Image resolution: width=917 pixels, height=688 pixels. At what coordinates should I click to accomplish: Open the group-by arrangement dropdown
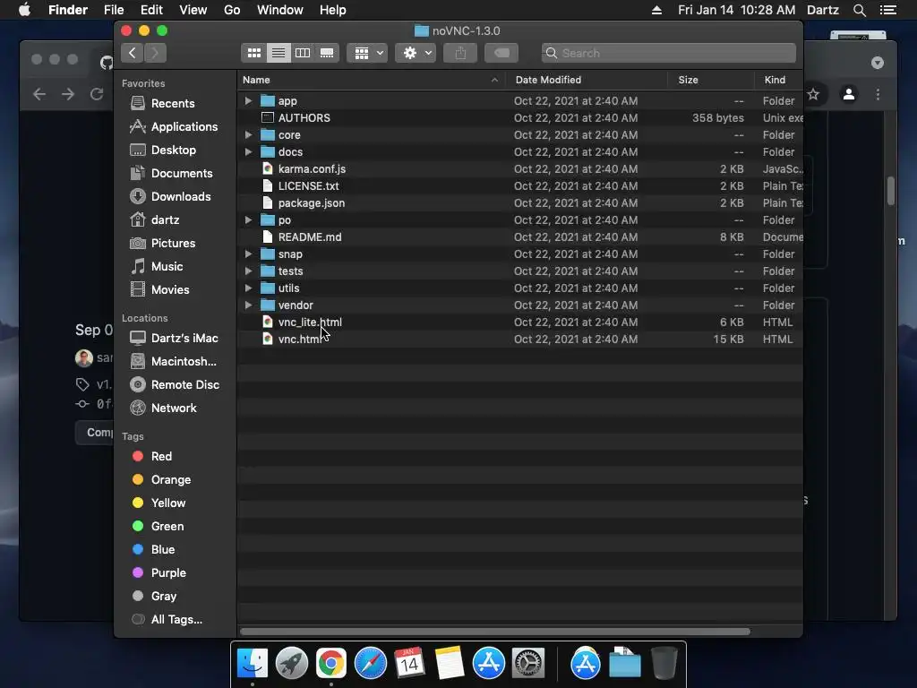[x=367, y=53]
